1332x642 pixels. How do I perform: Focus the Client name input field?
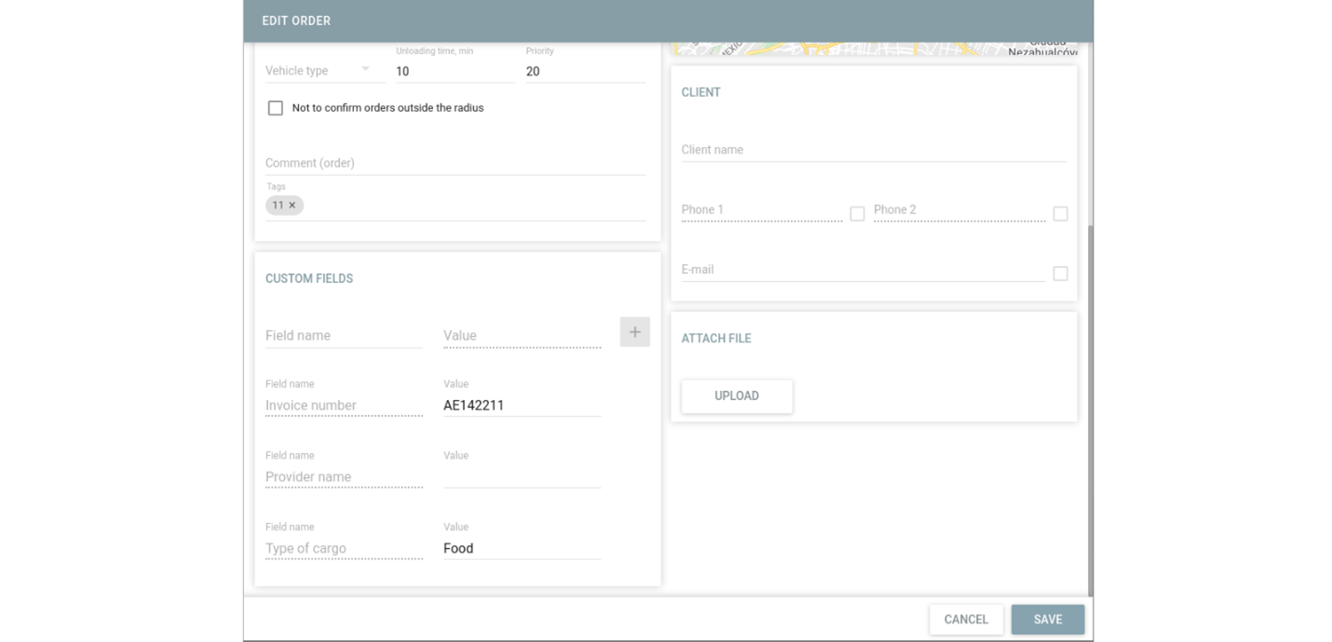pos(873,150)
